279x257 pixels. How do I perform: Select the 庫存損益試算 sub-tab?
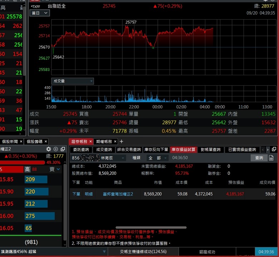[183, 149]
